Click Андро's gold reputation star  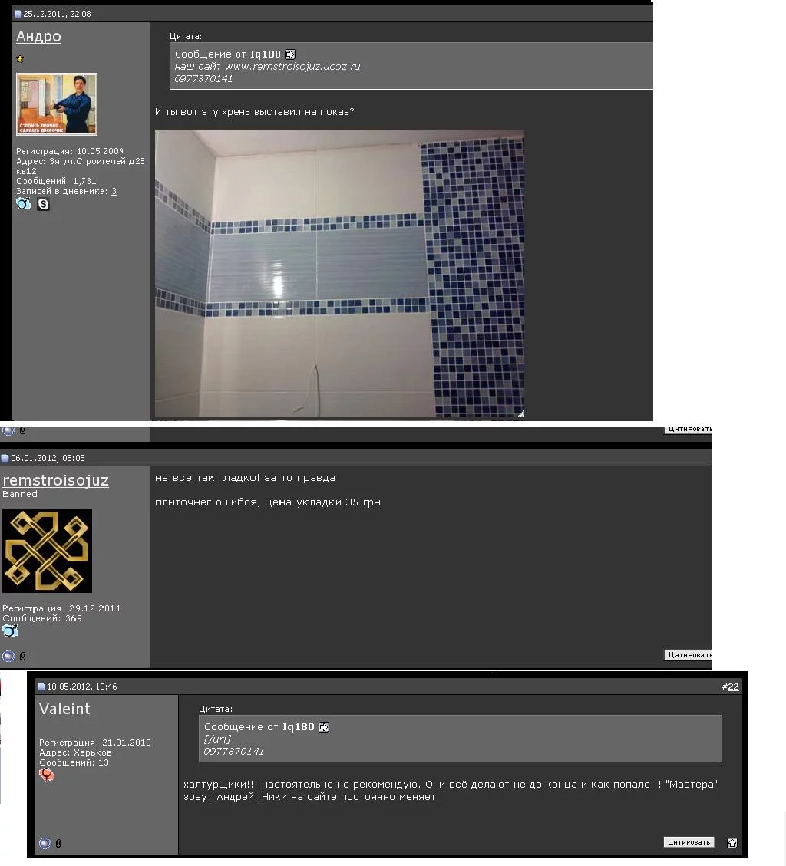point(20,58)
